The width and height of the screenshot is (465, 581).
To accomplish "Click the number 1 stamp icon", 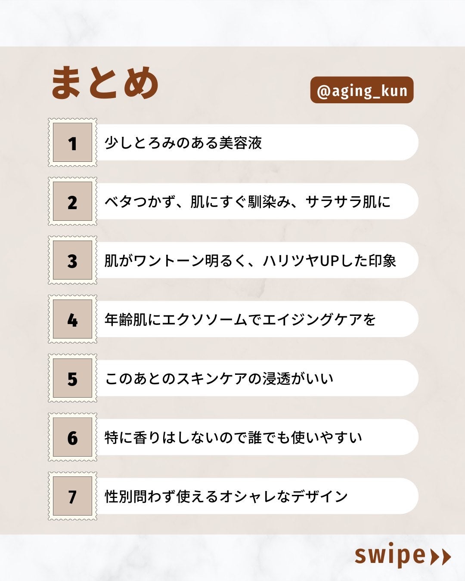I will pos(72,143).
